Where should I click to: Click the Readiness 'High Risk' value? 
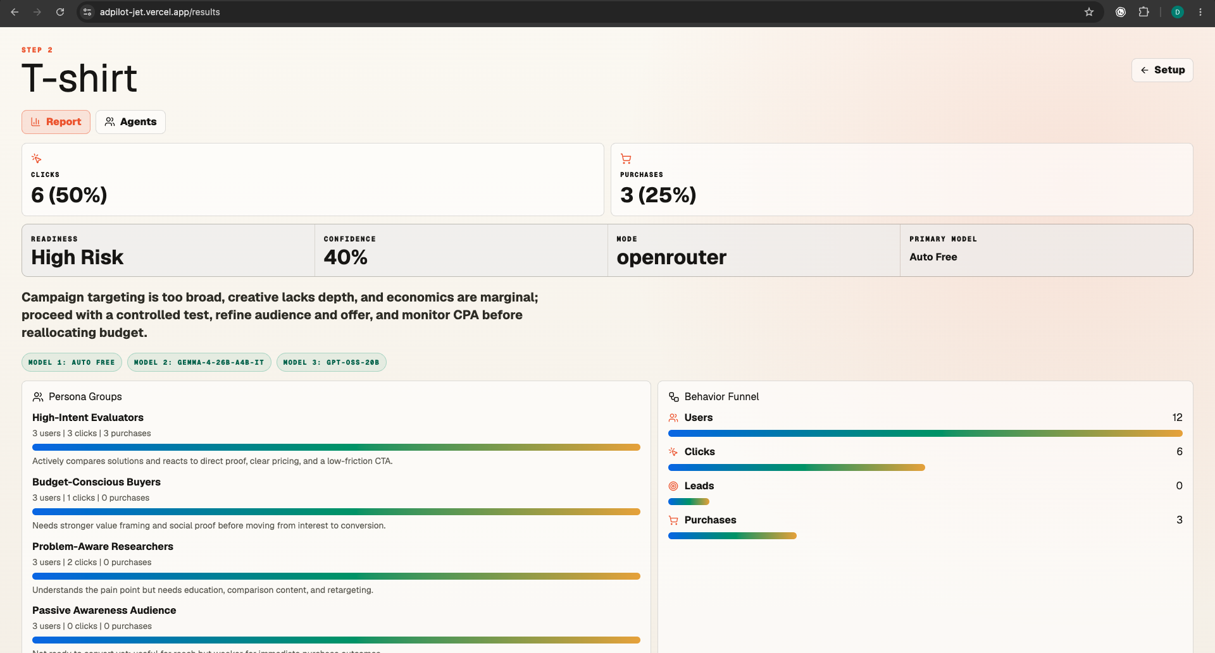click(x=77, y=257)
